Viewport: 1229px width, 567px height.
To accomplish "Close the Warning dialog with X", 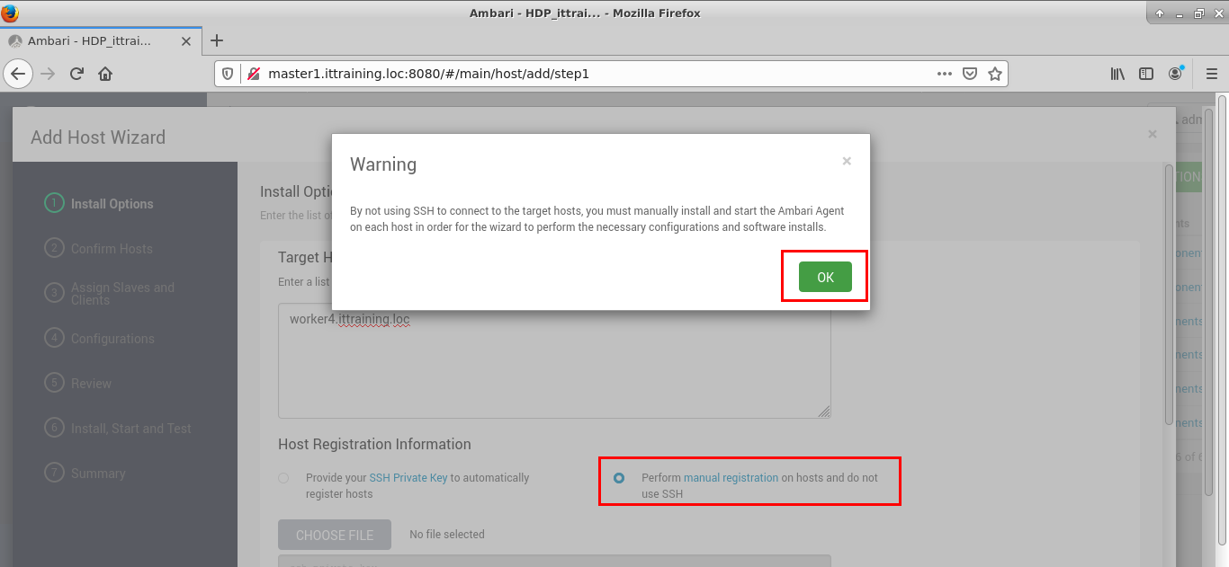I will [846, 162].
